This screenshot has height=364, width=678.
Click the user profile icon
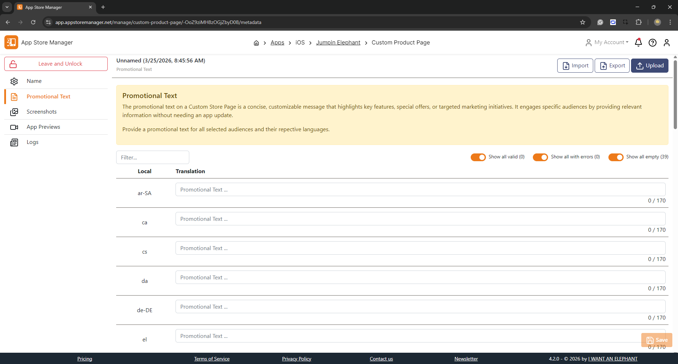pyautogui.click(x=666, y=43)
